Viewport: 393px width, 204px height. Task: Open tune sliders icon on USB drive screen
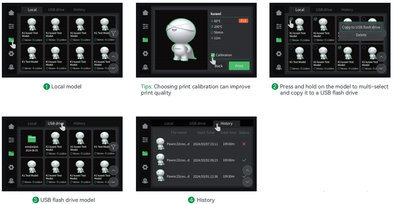click(x=11, y=140)
